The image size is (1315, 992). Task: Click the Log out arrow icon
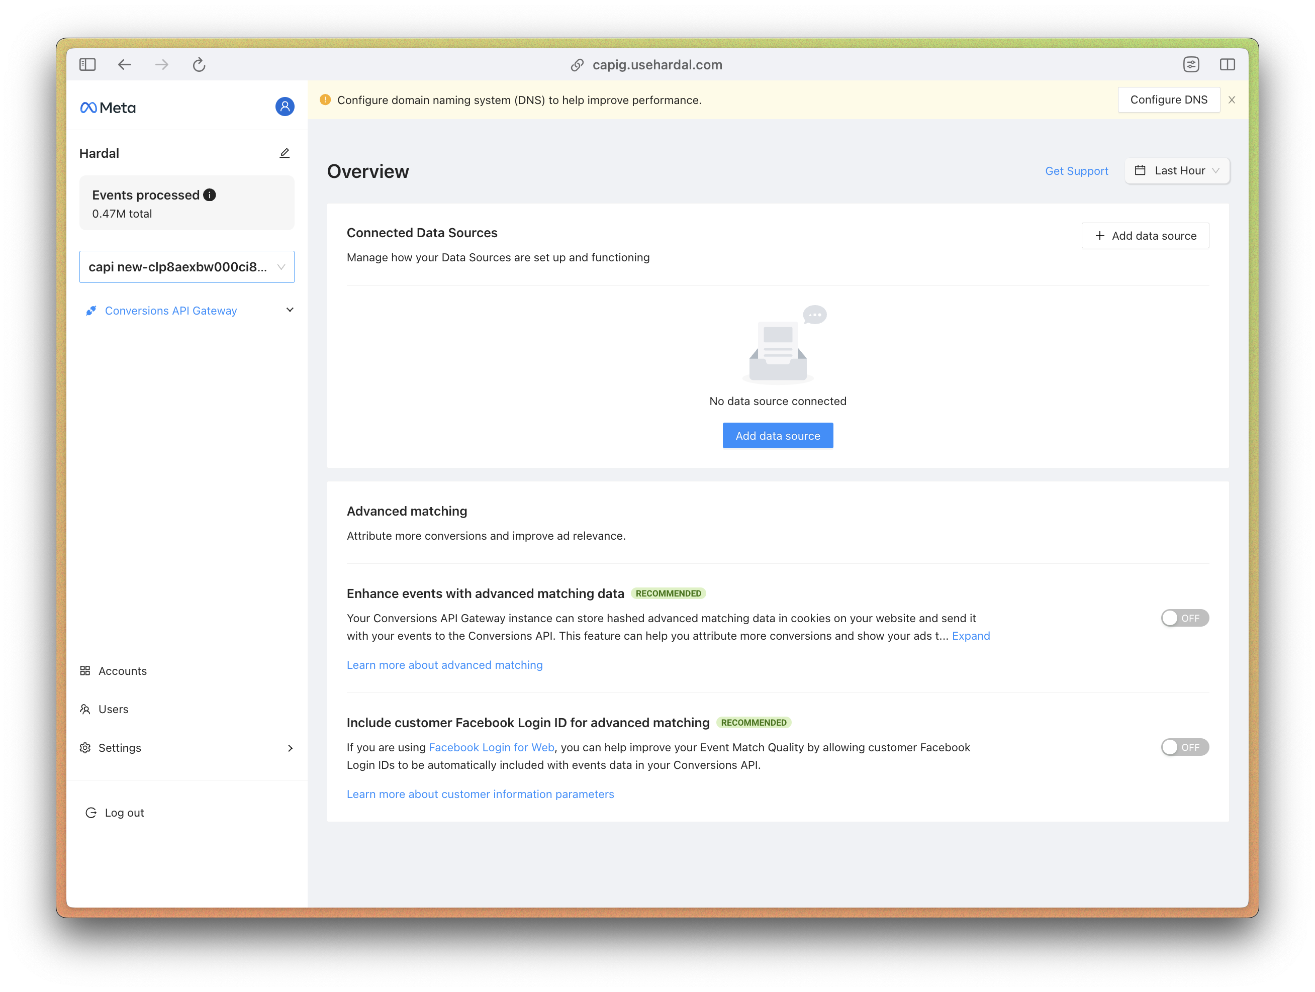pos(91,813)
